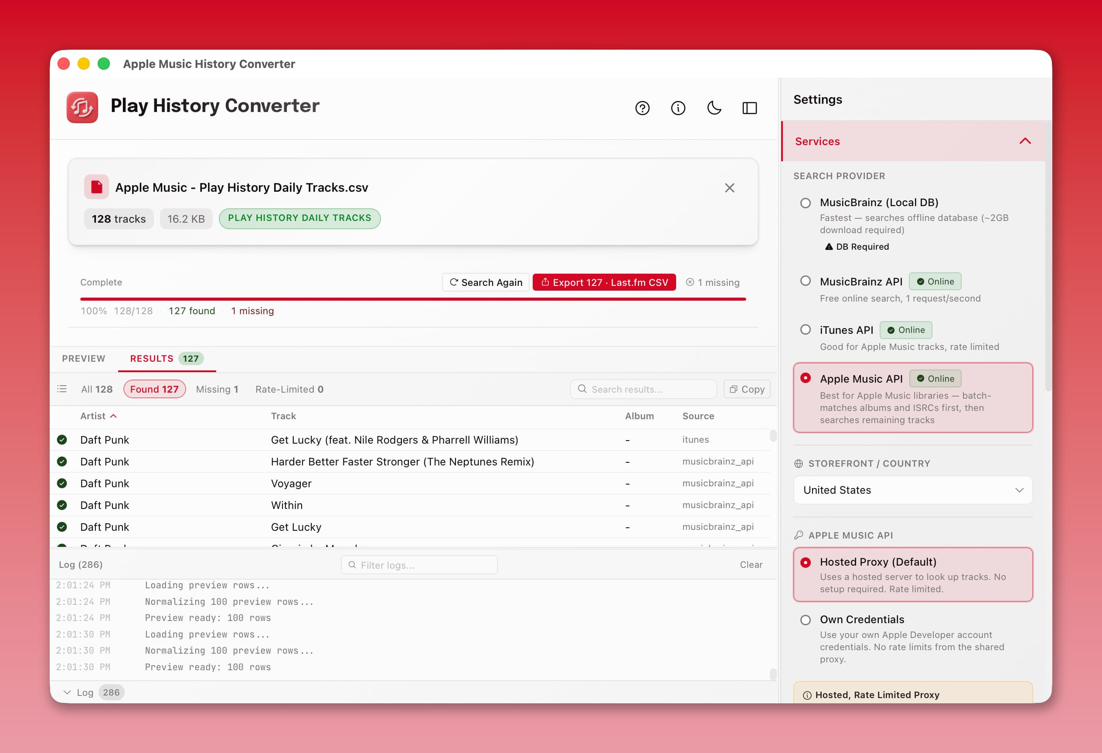Choose the Own Credentials option
Viewport: 1102px width, 753px height.
(805, 620)
